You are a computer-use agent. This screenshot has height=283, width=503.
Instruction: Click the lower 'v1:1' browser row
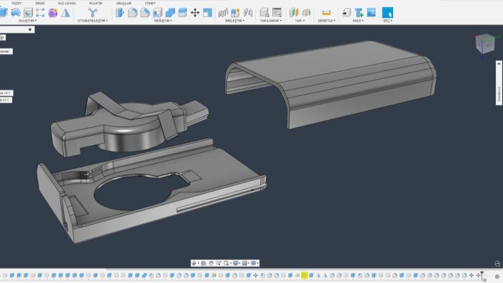tap(6, 100)
